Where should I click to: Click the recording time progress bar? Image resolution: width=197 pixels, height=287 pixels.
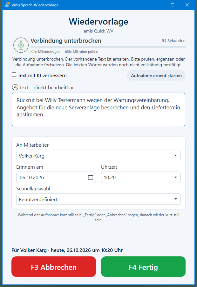[108, 47]
